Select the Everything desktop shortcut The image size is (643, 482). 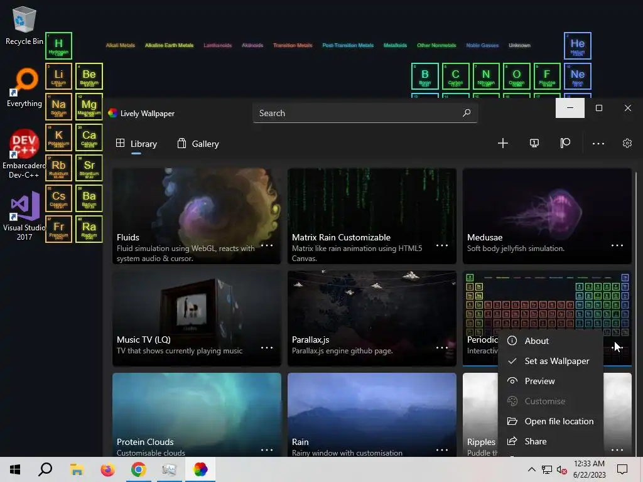24,88
